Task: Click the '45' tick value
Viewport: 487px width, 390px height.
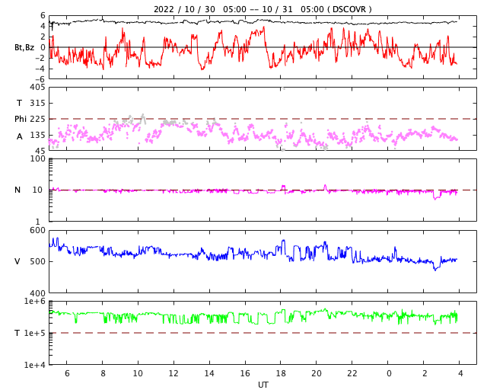Action: click(x=40, y=151)
